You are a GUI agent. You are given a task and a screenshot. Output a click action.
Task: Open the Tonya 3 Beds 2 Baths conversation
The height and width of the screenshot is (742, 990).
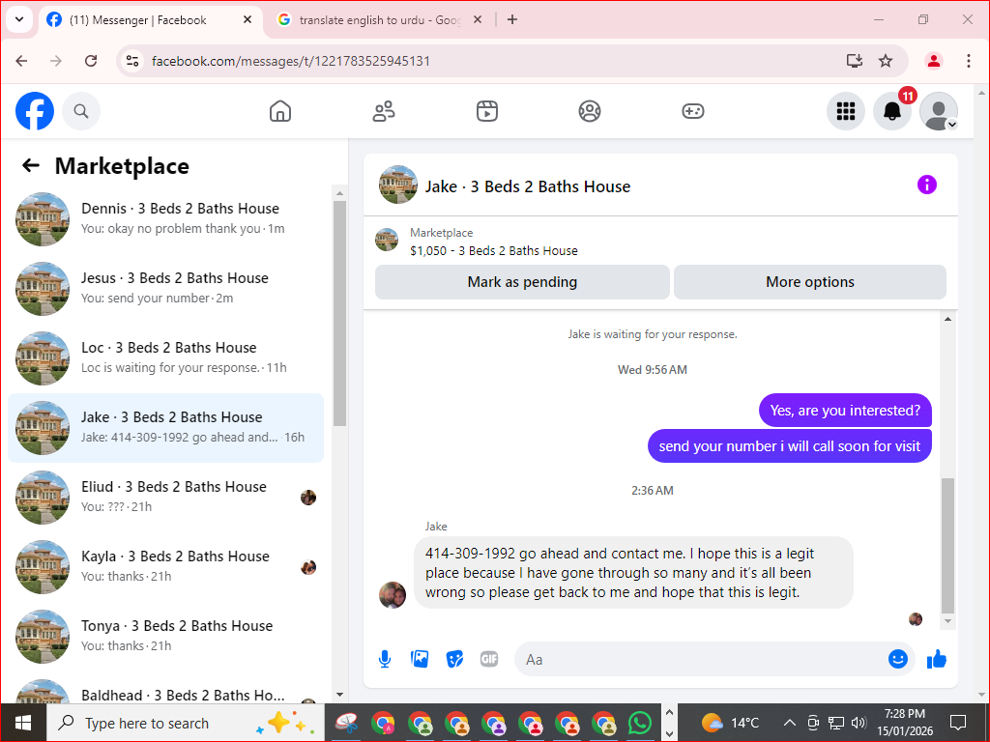(x=166, y=636)
